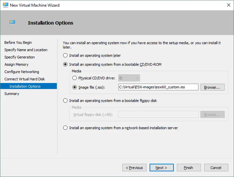Click the wizard icon in the title bar
The height and width of the screenshot is (177, 234).
5,5
